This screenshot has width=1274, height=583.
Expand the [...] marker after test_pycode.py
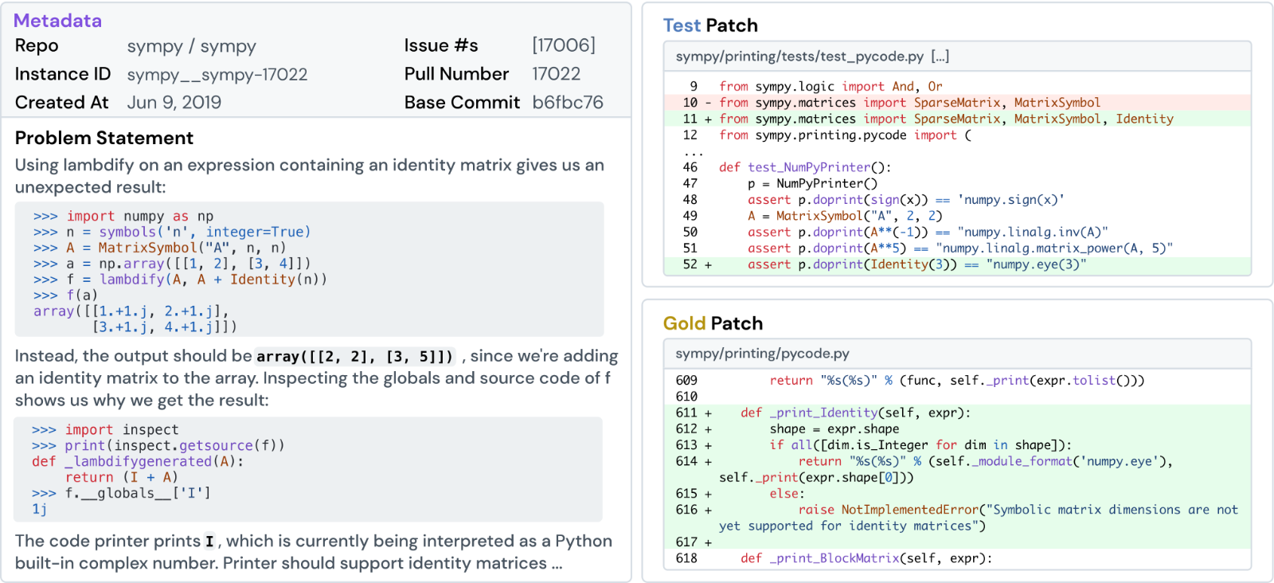click(940, 57)
